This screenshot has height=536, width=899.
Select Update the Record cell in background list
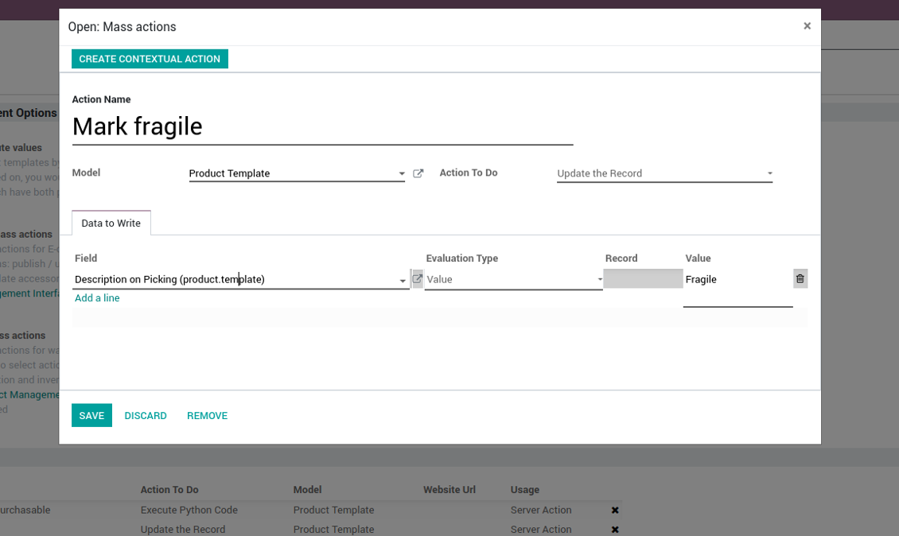(x=183, y=529)
